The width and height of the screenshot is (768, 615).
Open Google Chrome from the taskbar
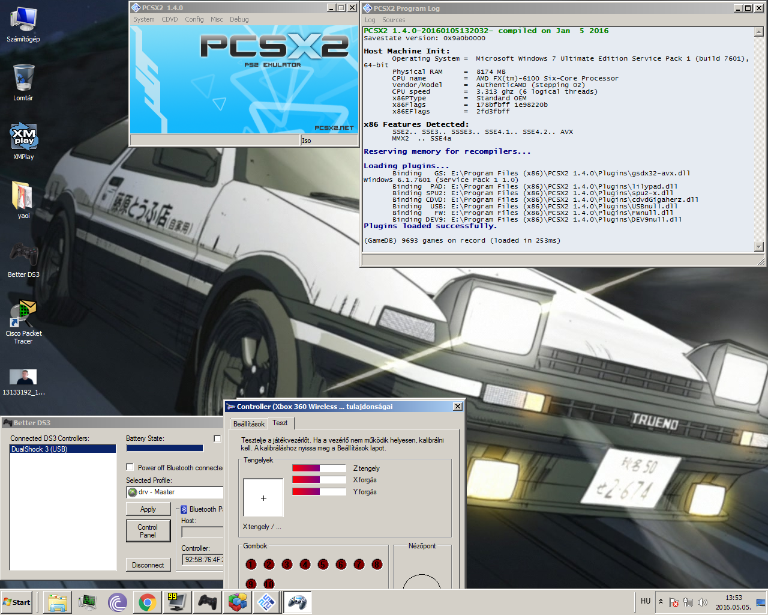click(x=148, y=602)
